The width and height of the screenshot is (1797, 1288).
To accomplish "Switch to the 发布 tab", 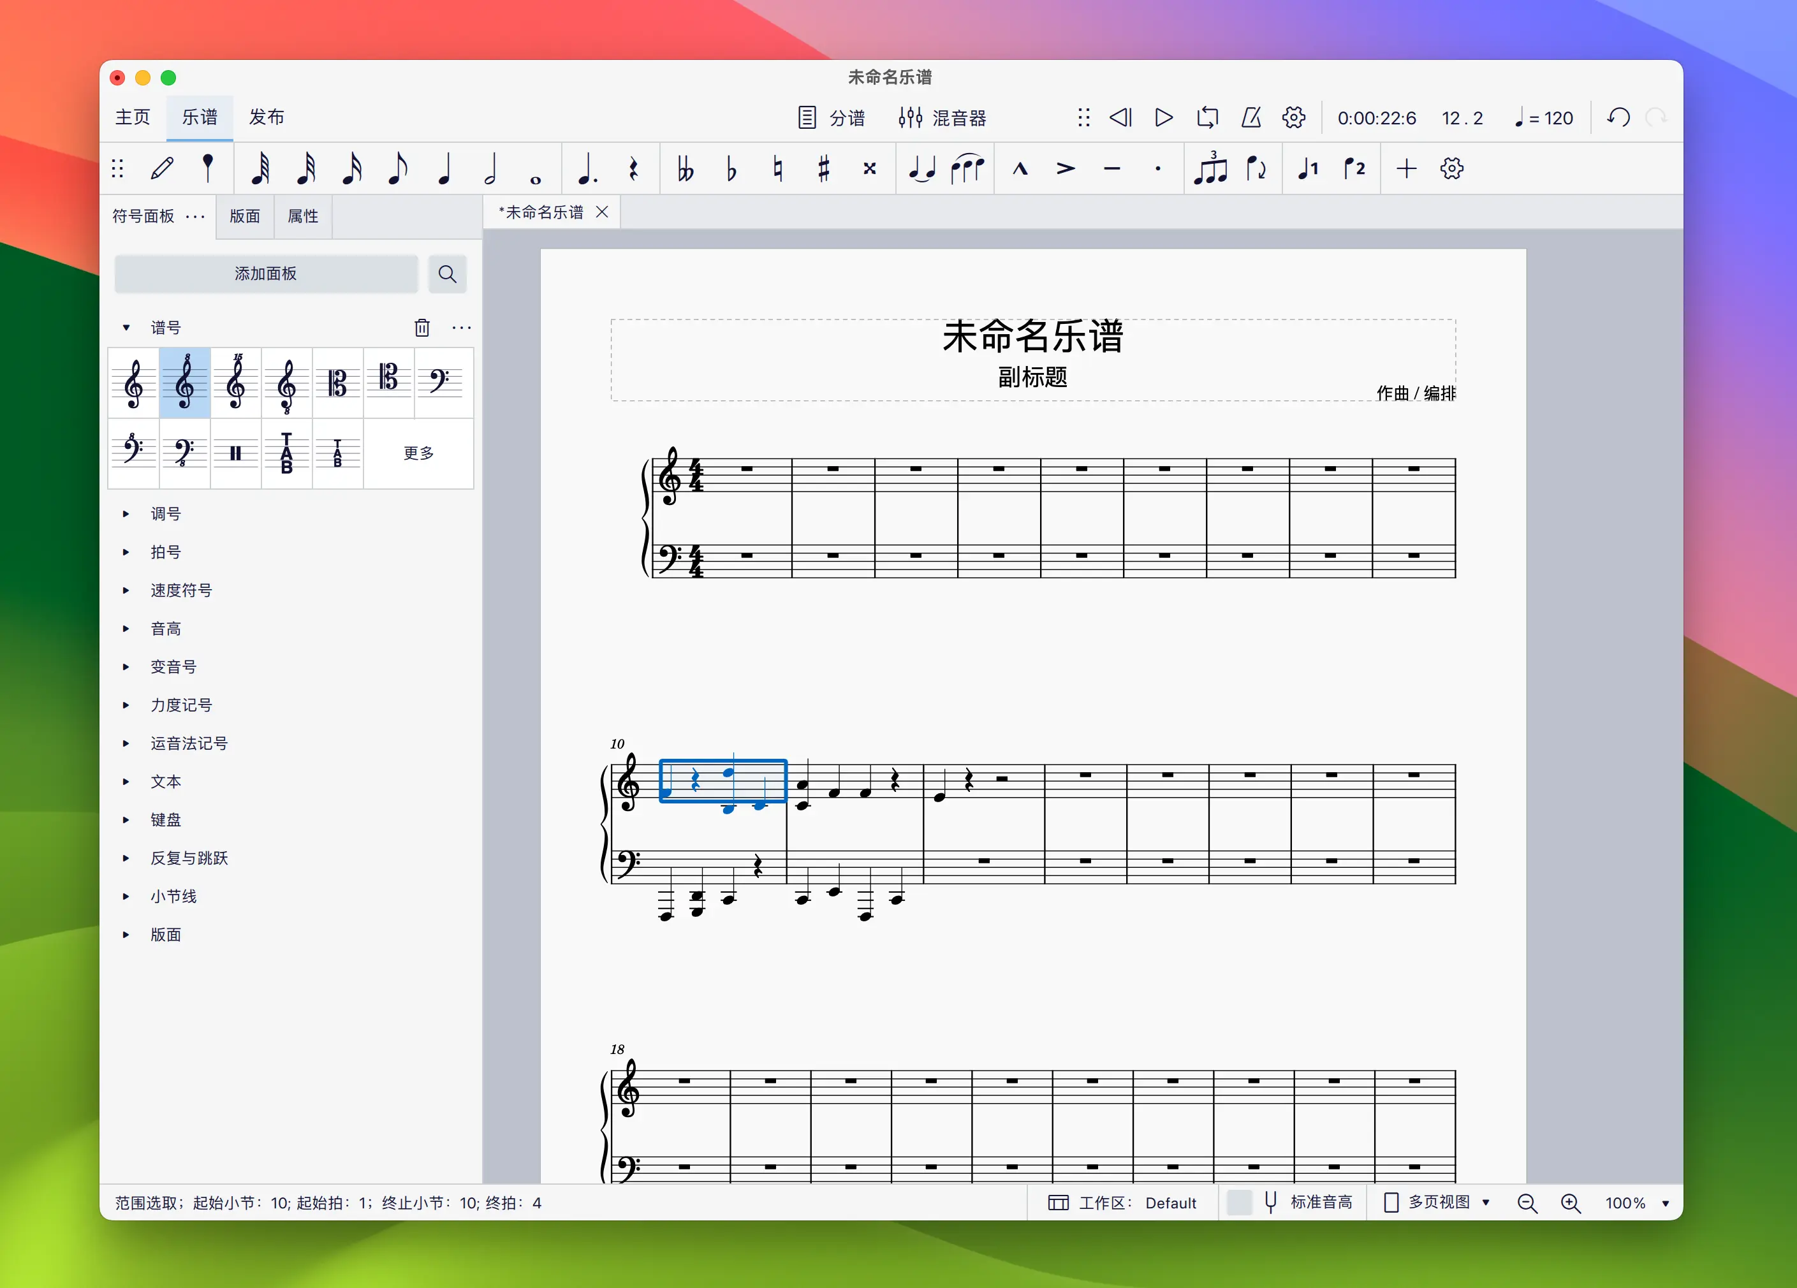I will tap(266, 117).
